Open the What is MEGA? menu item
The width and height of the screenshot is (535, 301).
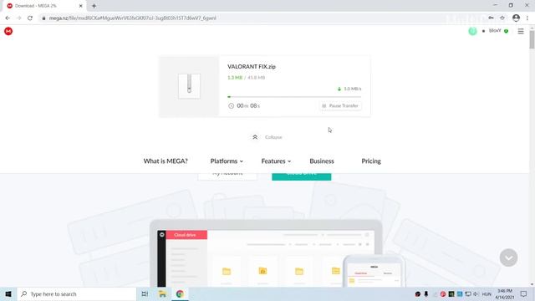(x=166, y=161)
